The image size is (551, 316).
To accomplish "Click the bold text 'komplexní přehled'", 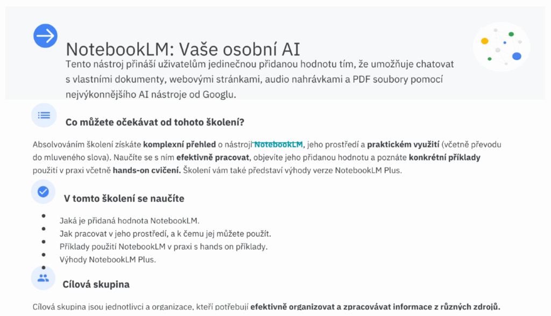I will pos(179,144).
